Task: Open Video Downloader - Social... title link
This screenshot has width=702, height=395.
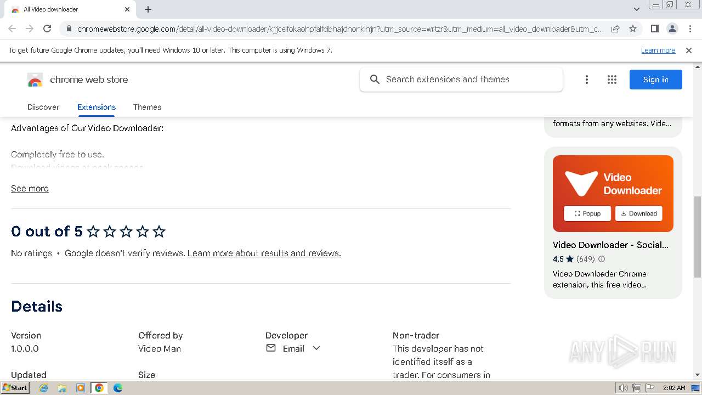Action: pos(610,245)
